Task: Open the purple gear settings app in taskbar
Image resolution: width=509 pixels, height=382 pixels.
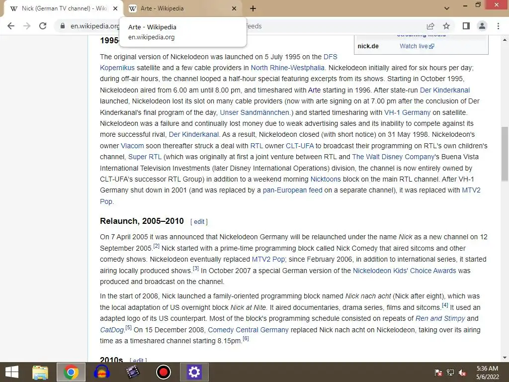Action: click(194, 372)
